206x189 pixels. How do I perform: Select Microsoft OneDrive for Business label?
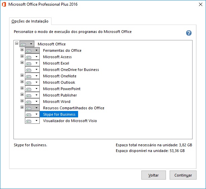(71, 70)
